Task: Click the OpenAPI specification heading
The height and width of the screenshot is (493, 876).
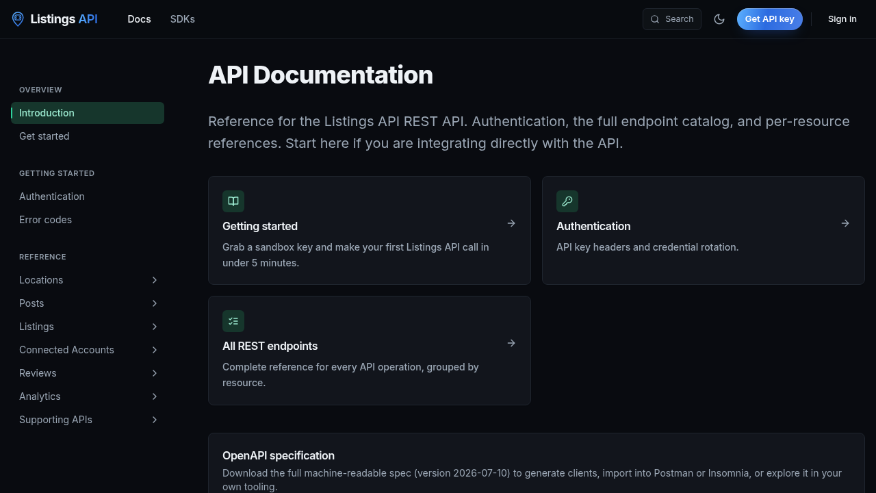Action: click(x=279, y=455)
